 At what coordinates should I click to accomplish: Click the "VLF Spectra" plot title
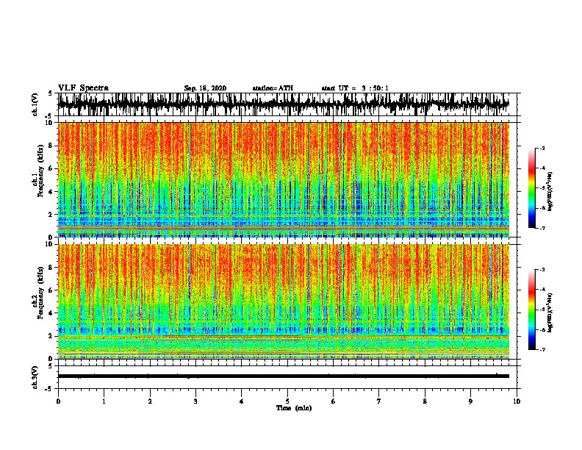83,88
